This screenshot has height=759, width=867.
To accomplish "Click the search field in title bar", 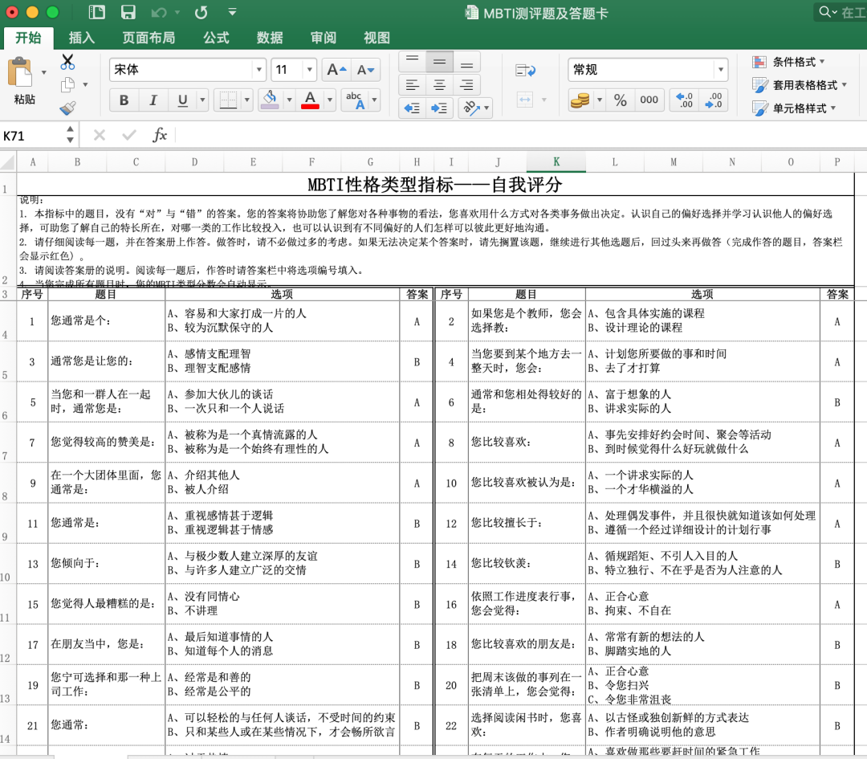I will (841, 12).
